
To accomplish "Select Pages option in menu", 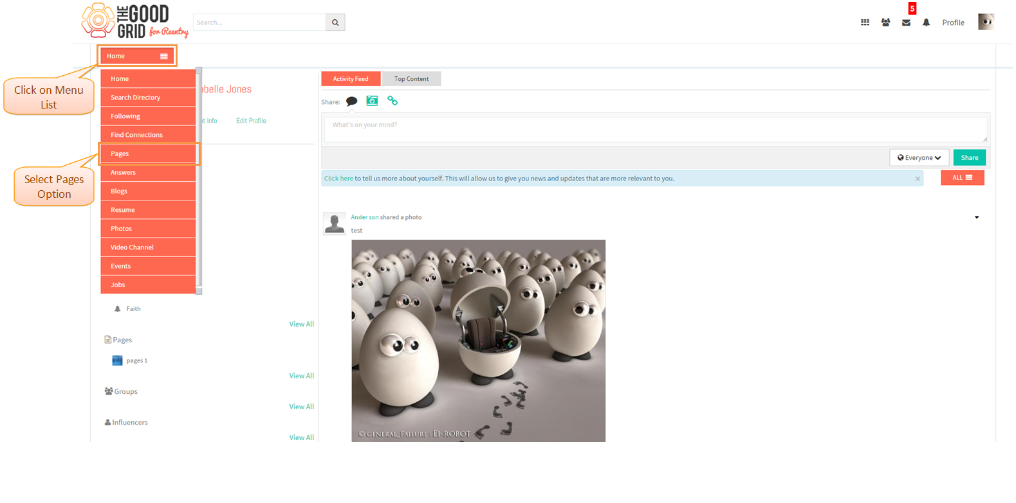I will pyautogui.click(x=148, y=154).
